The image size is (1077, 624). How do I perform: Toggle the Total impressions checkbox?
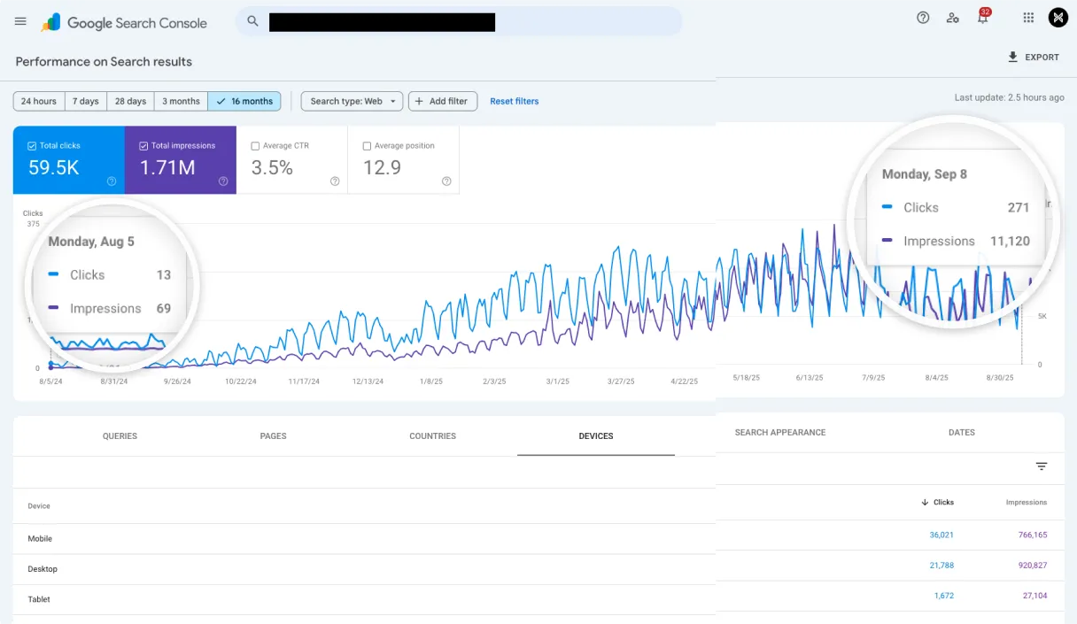click(x=143, y=146)
